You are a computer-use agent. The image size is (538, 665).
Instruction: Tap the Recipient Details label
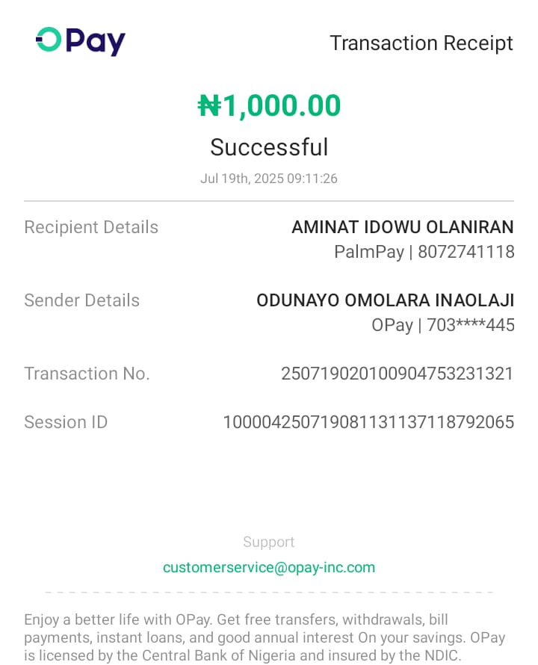tap(91, 227)
